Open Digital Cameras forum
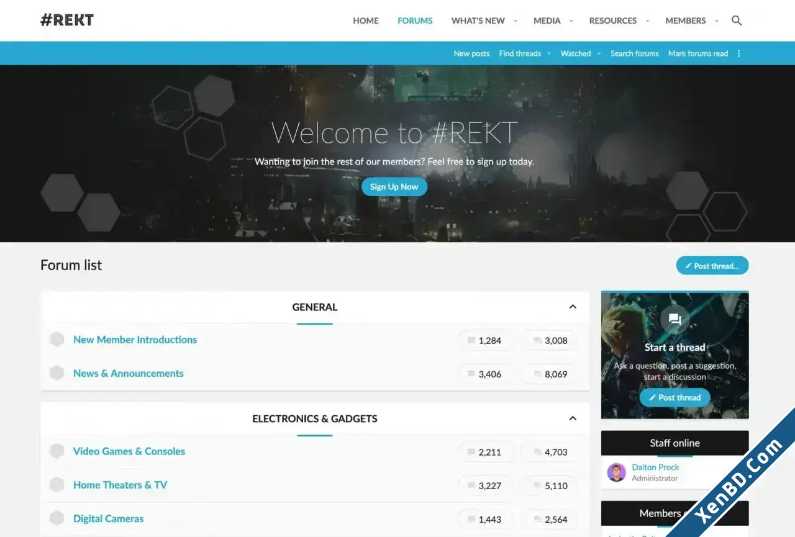 [x=108, y=518]
